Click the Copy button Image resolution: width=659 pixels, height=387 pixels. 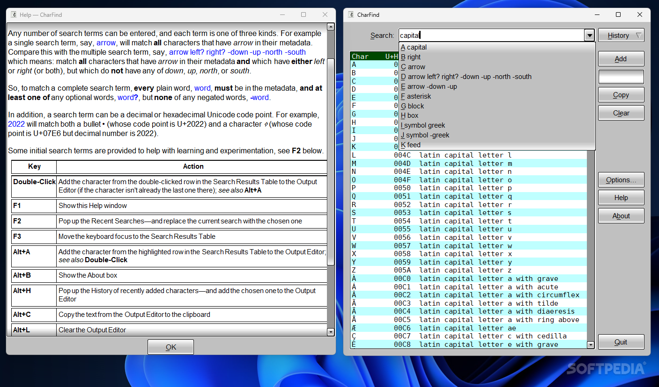(x=621, y=95)
